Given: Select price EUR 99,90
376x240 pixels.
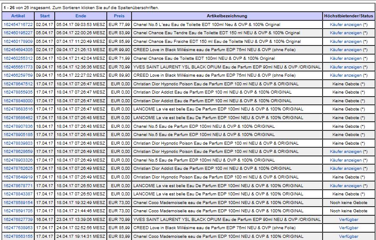Looking at the screenshot, I should pos(119,50).
